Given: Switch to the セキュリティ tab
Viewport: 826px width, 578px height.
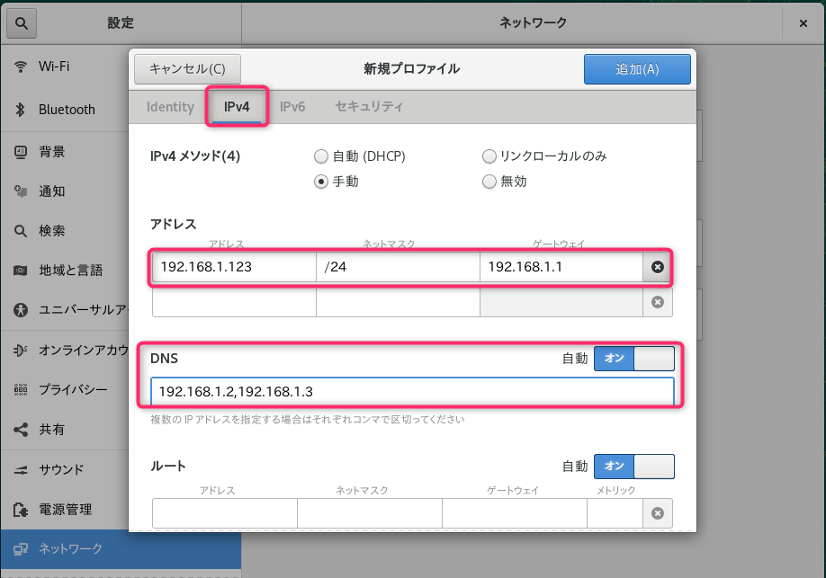Looking at the screenshot, I should coord(369,107).
